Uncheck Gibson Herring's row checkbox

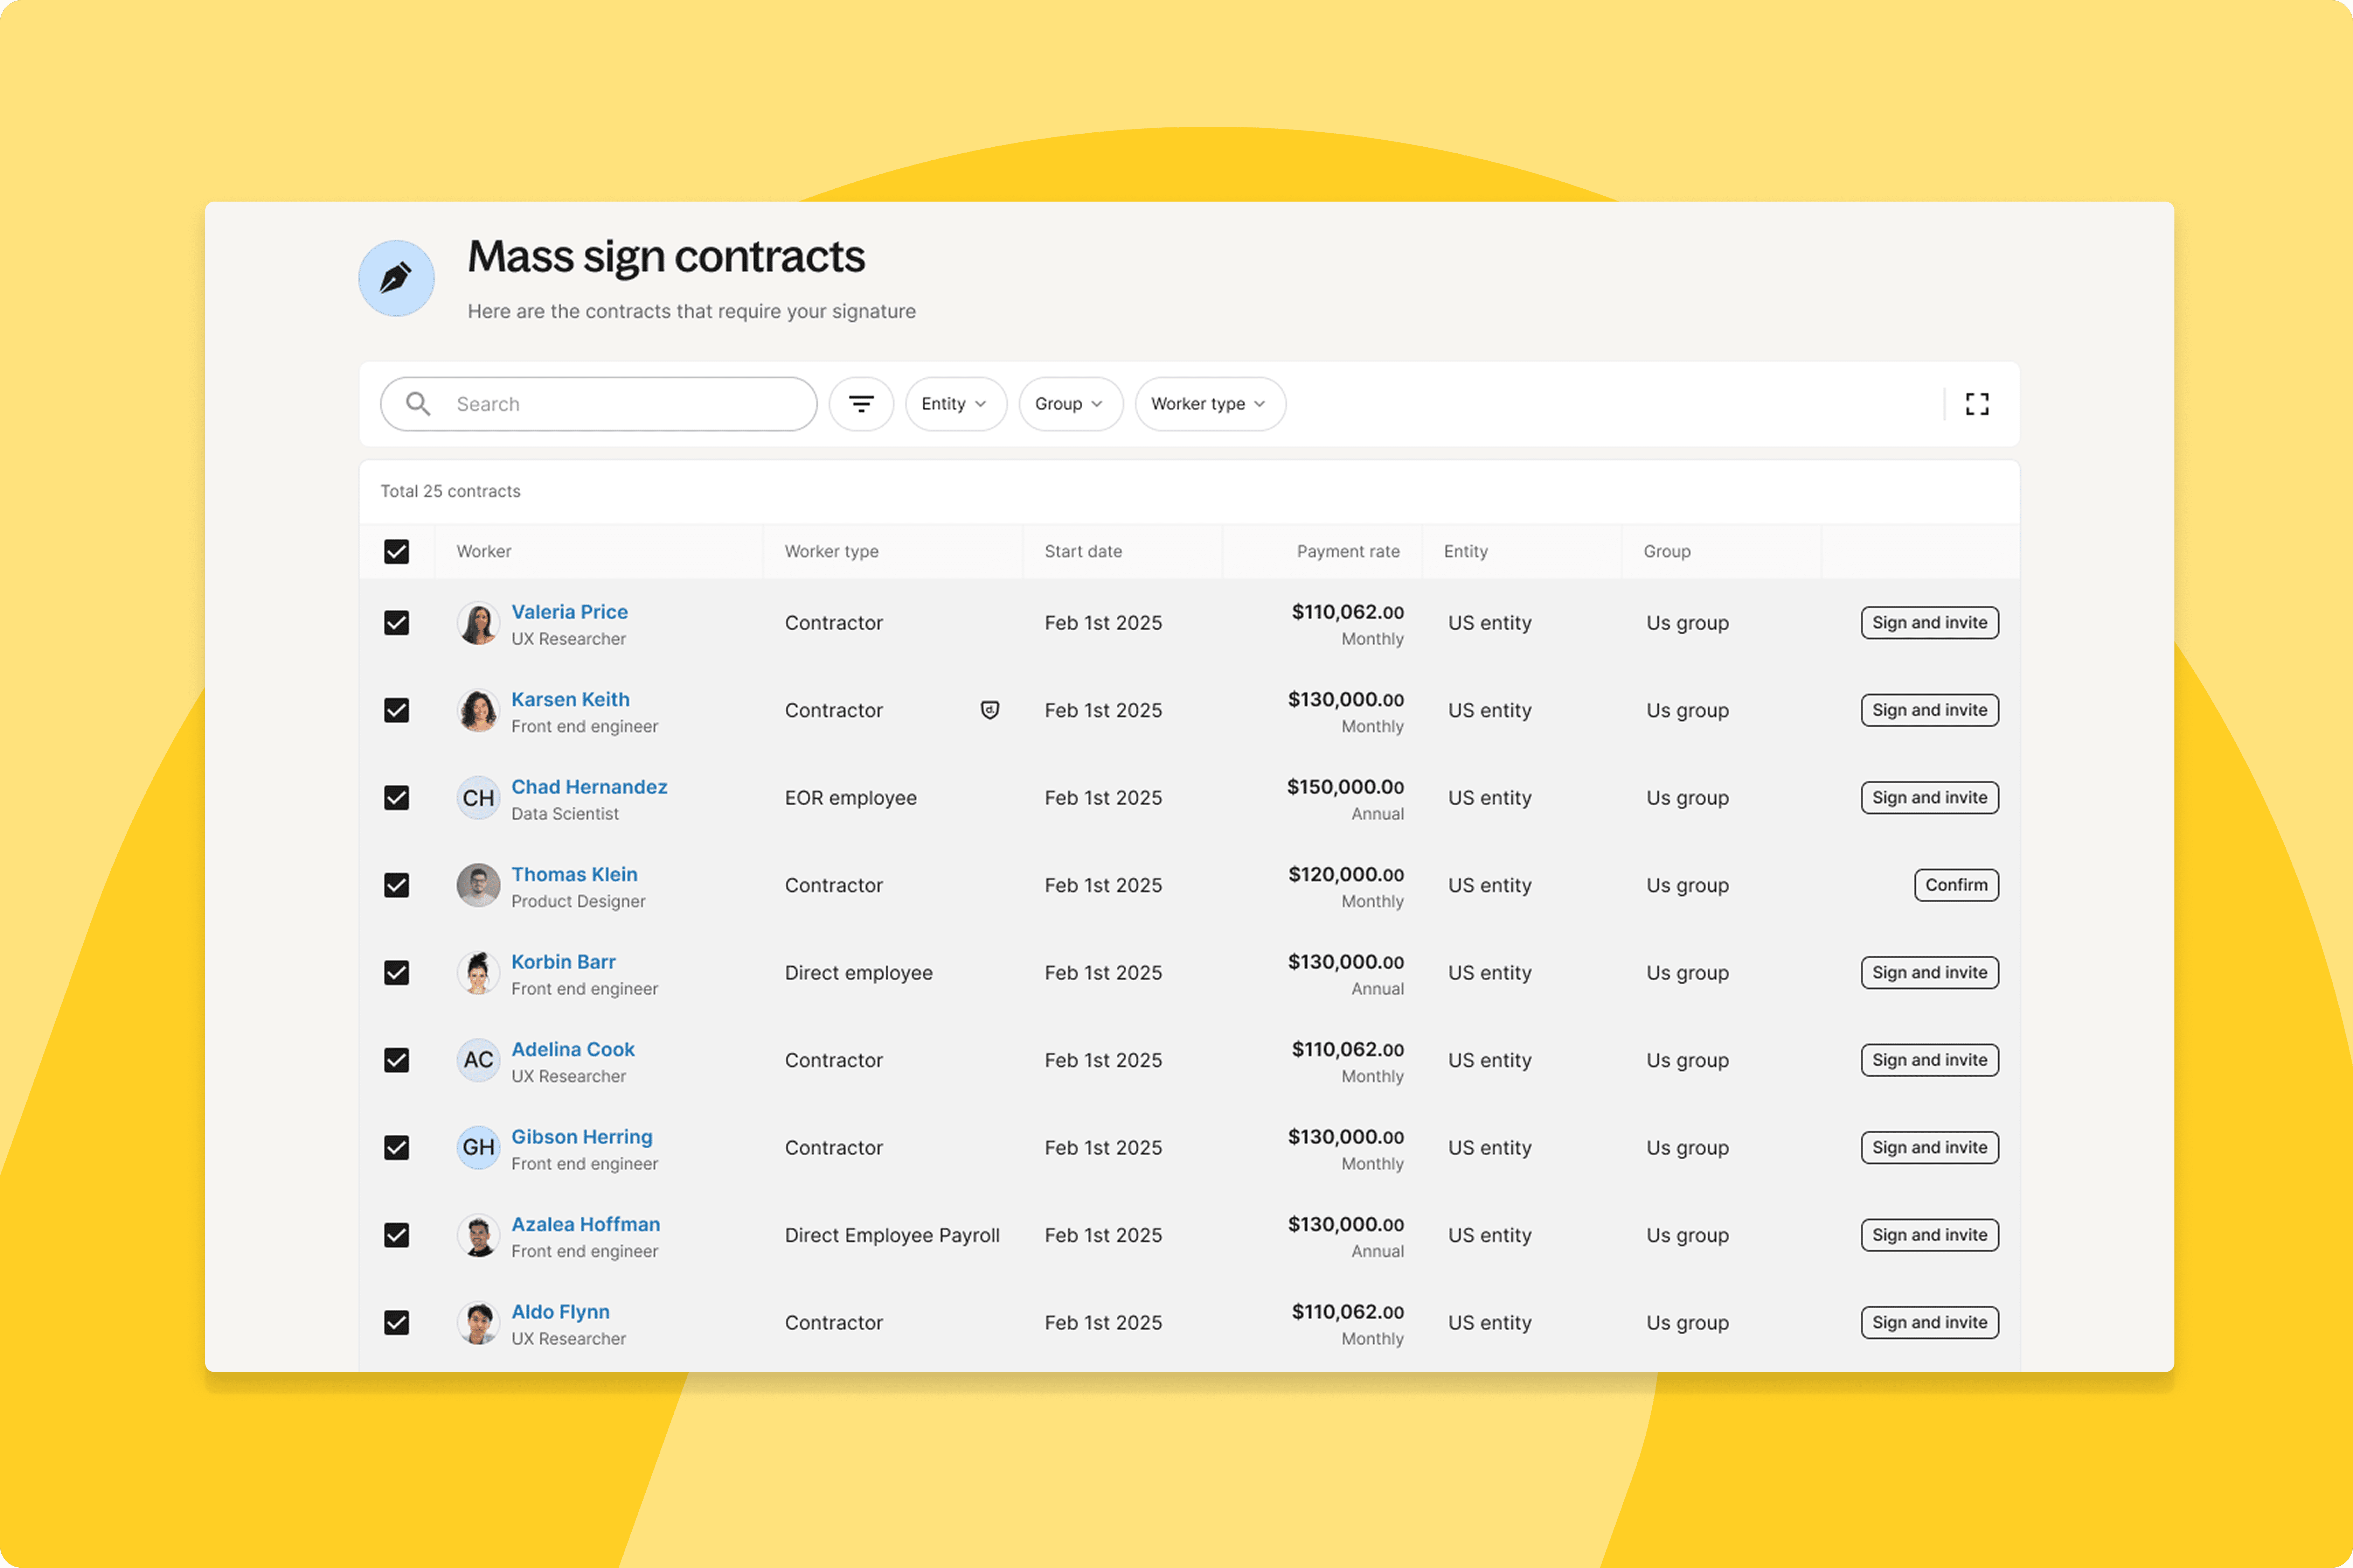pyautogui.click(x=396, y=1148)
